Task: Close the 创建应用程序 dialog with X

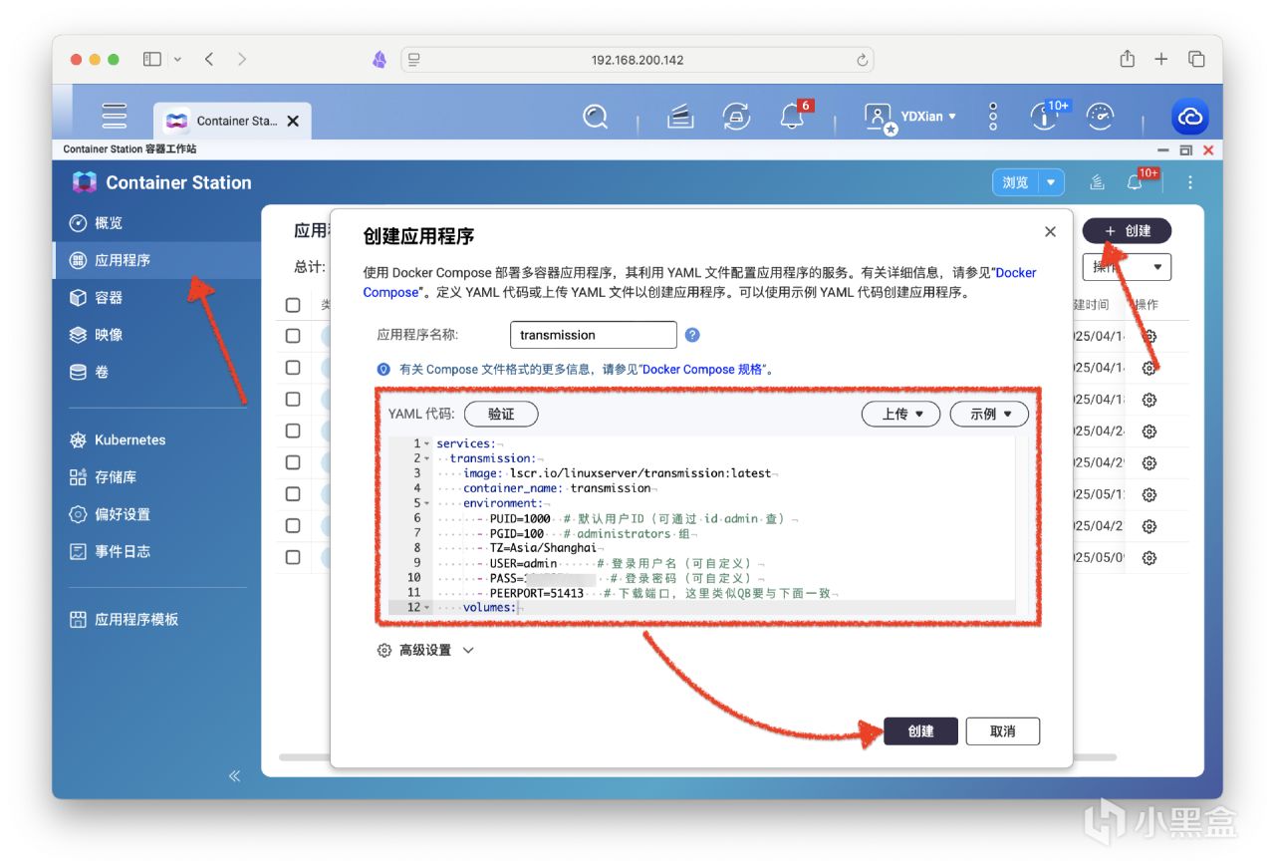Action: tap(1050, 231)
